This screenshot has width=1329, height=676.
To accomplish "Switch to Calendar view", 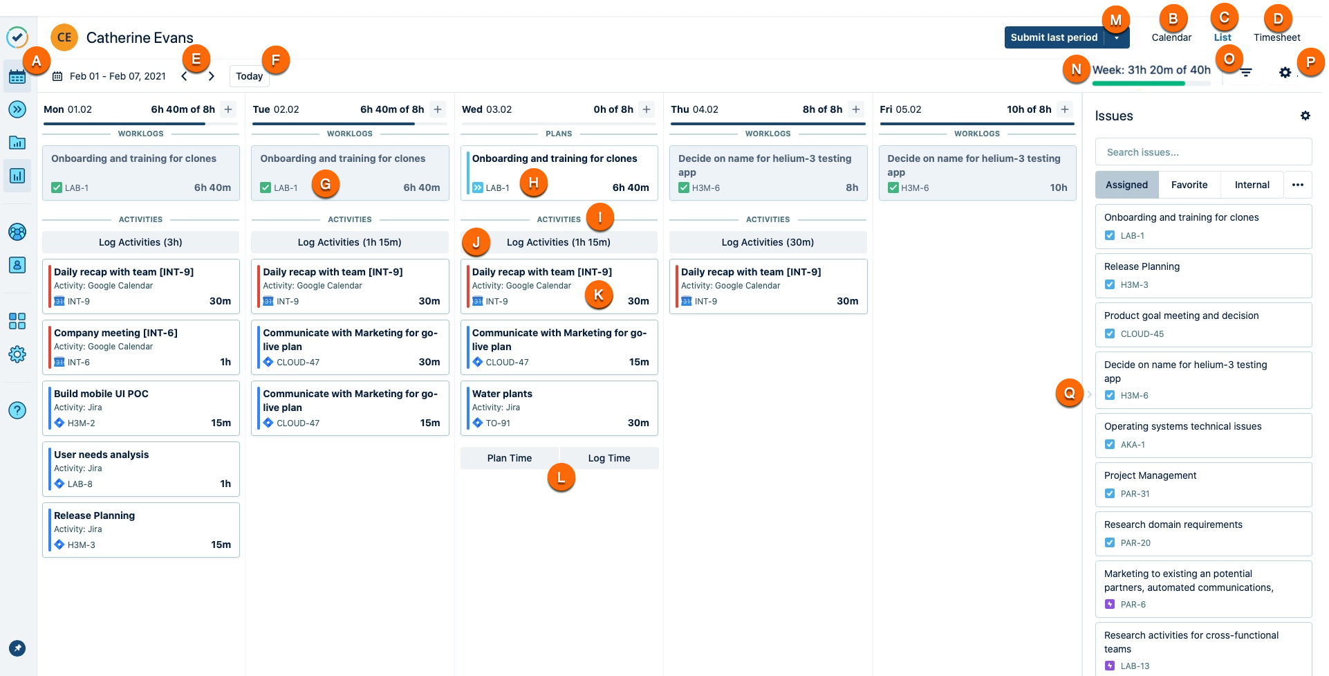I will tap(1171, 37).
